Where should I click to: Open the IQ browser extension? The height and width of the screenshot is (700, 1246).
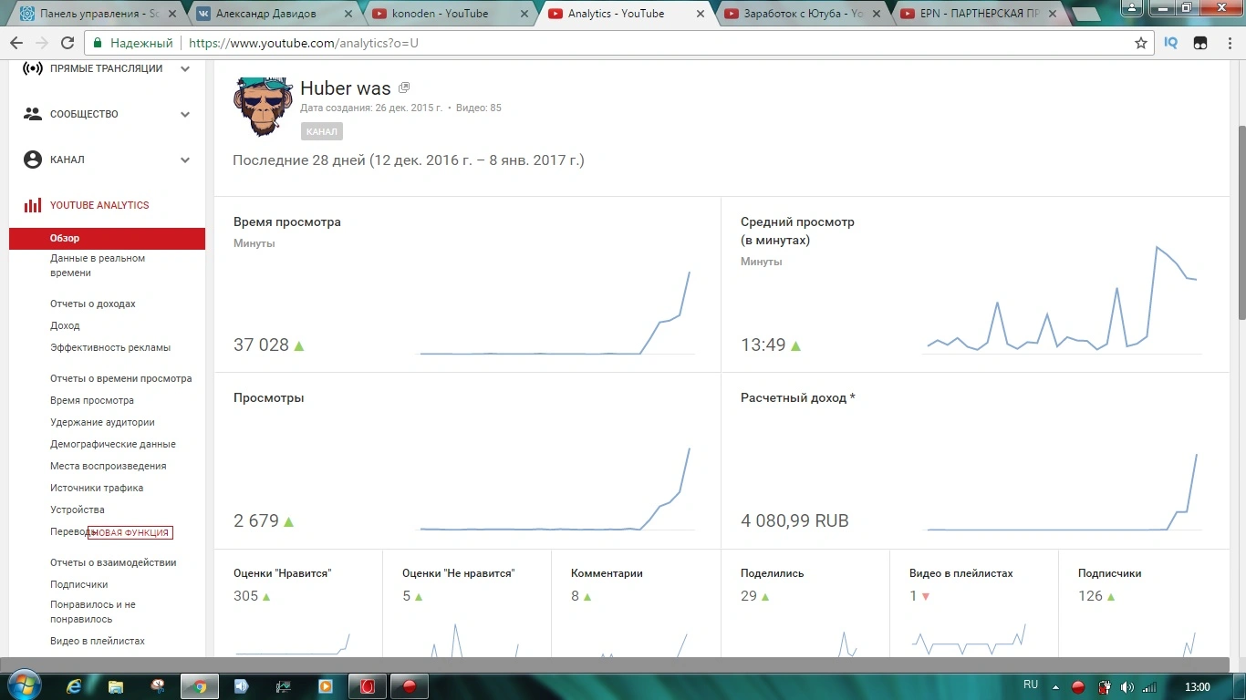tap(1171, 43)
